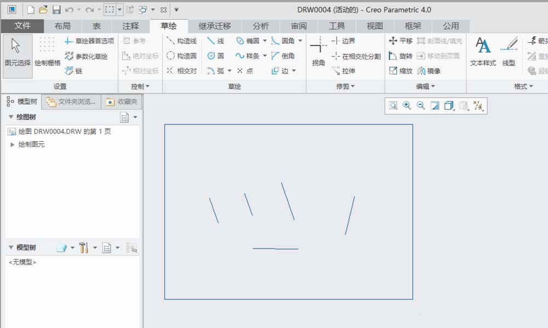Screen dimensions: 548x328
Task: Choose 在相交处分割 divide at intersection
Action: click(356, 56)
